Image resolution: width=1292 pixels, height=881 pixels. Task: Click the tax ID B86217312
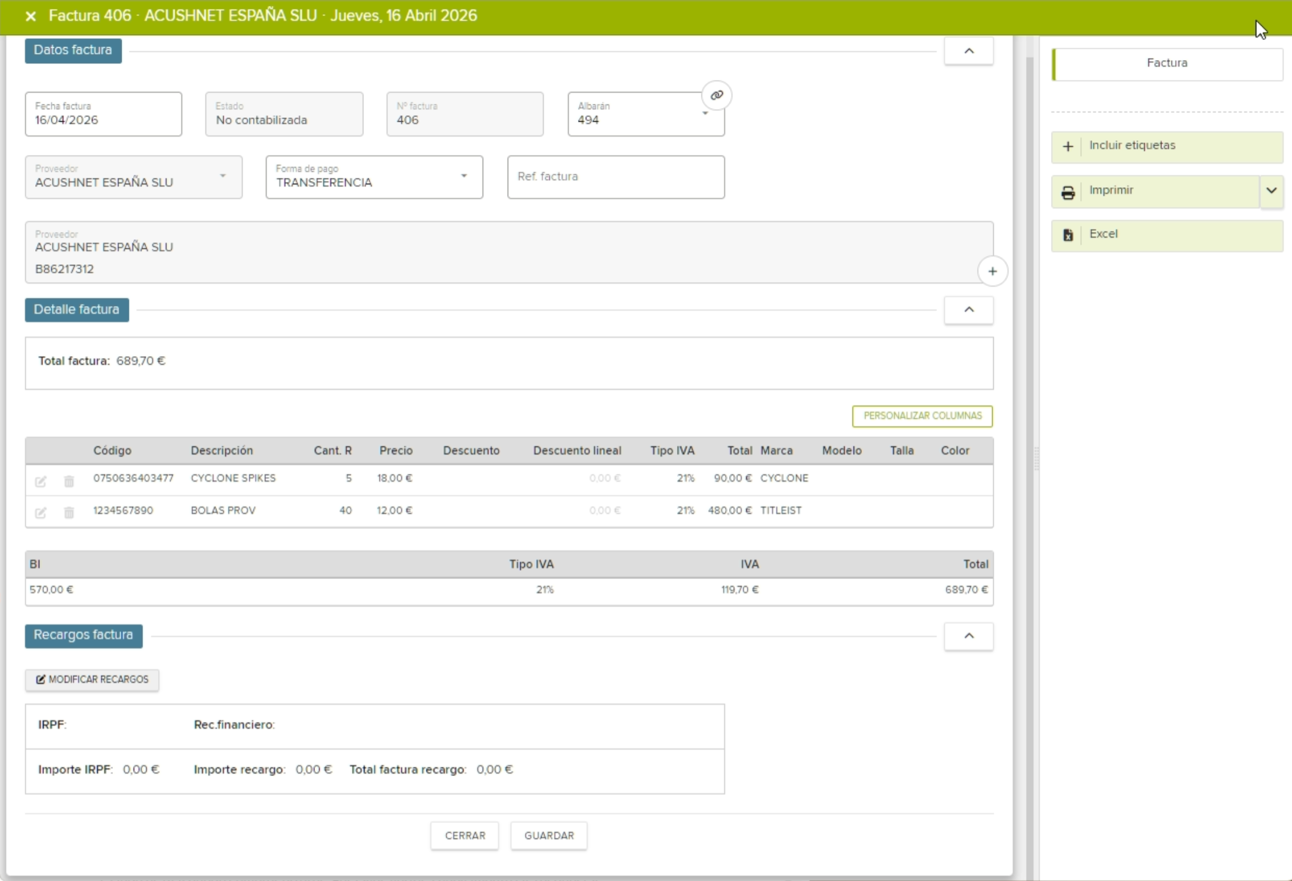click(x=64, y=269)
